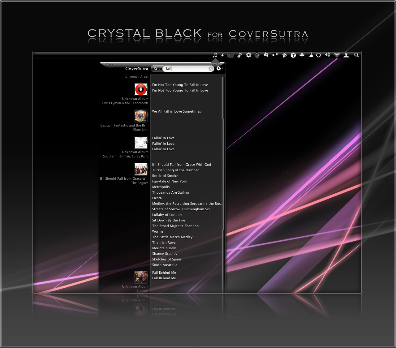The image size is (396, 348).
Task: Open the terminal prompt menu bar icon
Action: [x=230, y=55]
